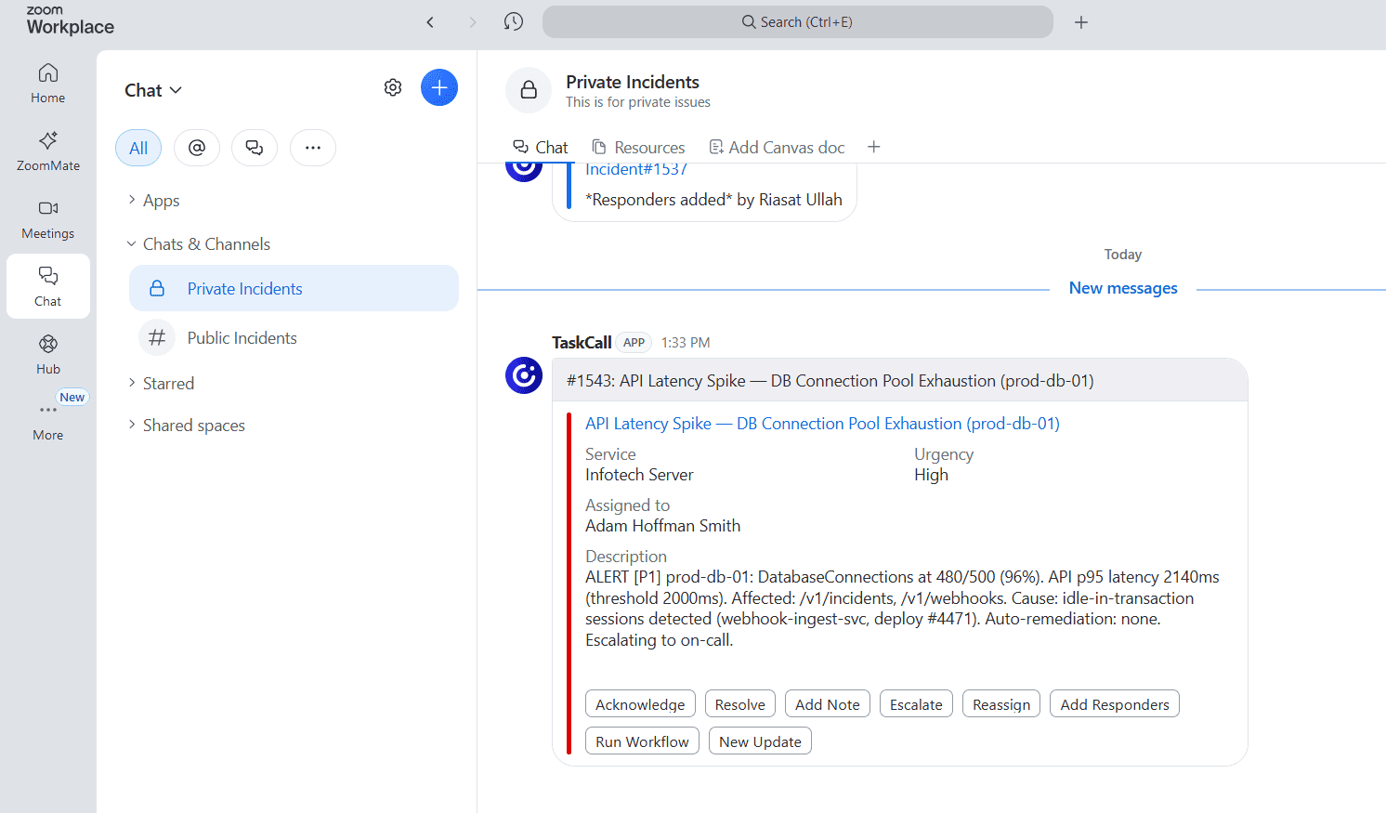Click the lock icon in Private Incidents row
Screen dimensions: 1386x813
157,289
